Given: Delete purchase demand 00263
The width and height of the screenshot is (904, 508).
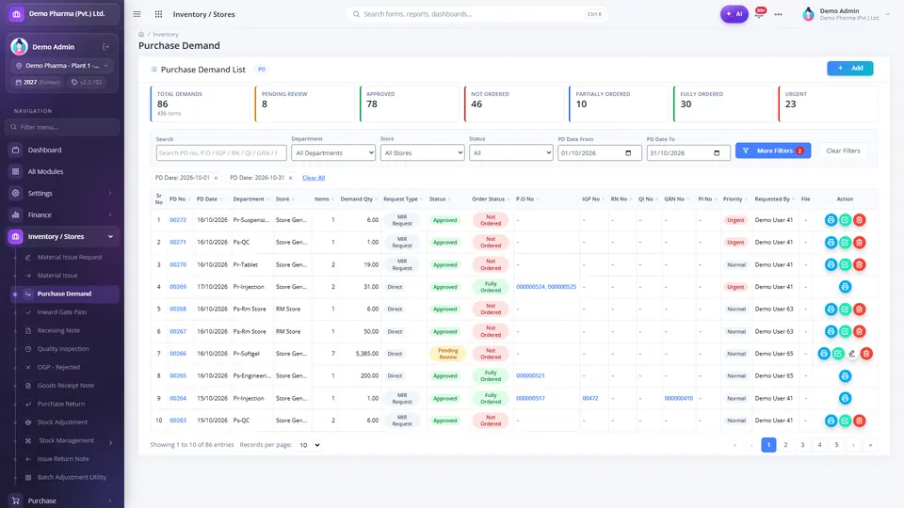Looking at the screenshot, I should pyautogui.click(x=859, y=421).
